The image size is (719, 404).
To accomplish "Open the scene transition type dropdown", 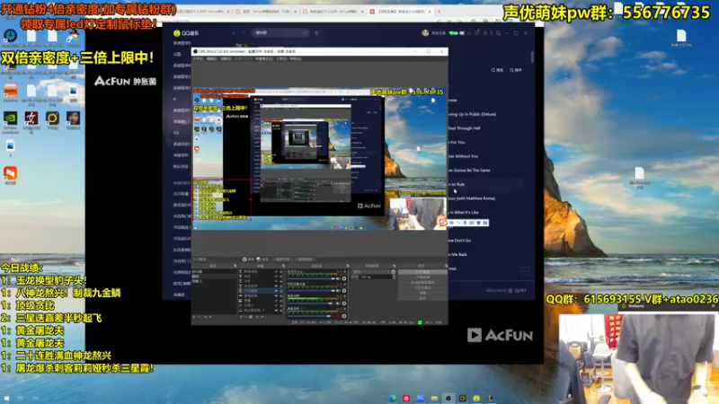I will coord(371,271).
